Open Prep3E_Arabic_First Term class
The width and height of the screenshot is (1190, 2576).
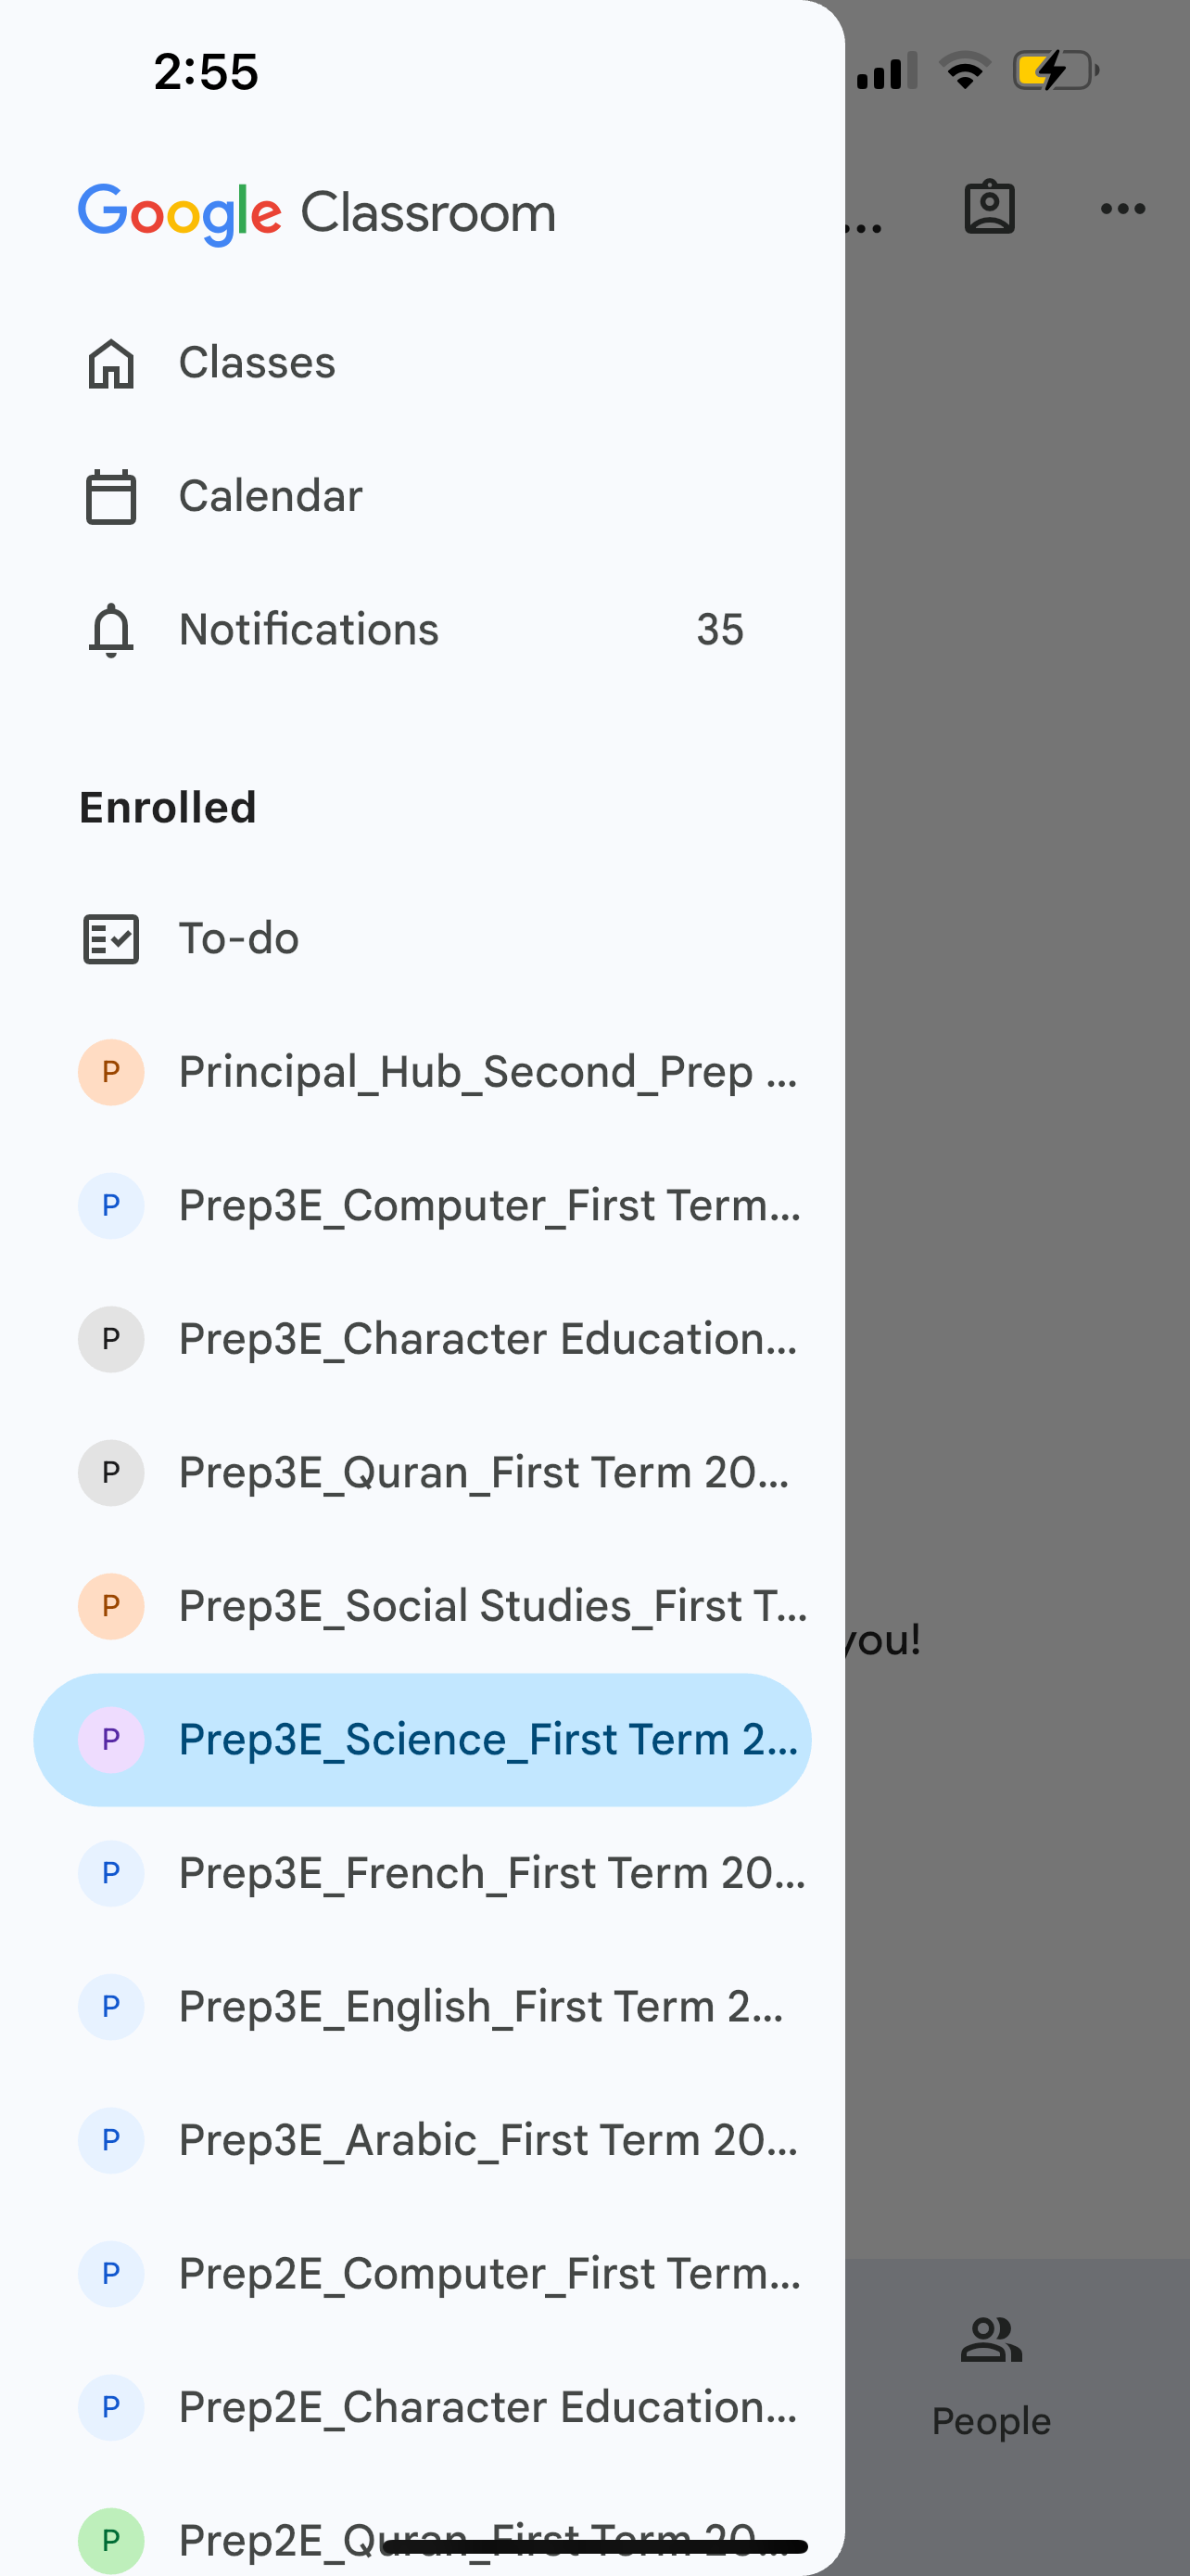[x=487, y=2140]
